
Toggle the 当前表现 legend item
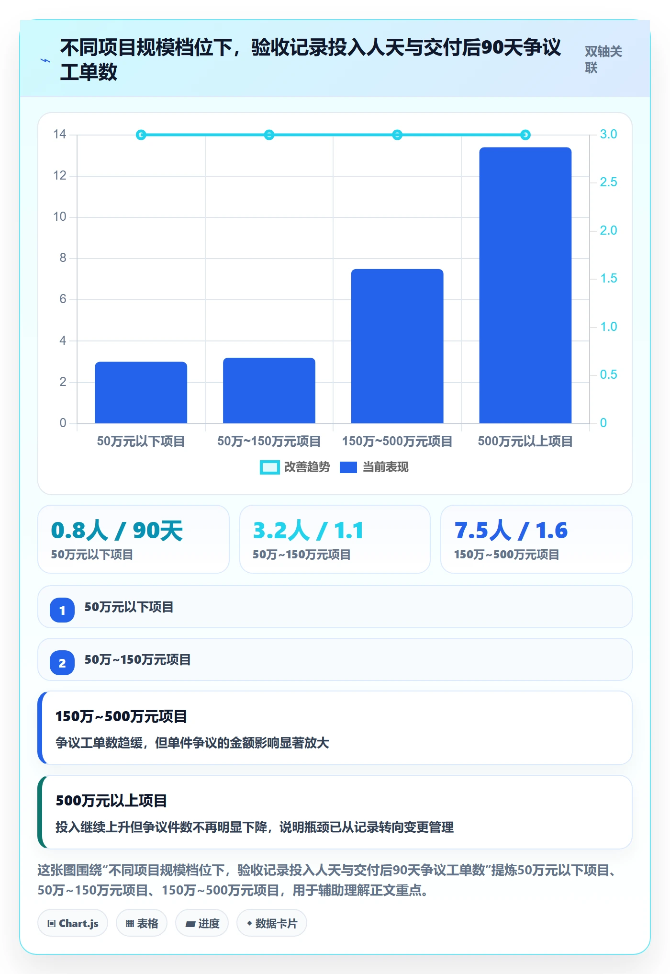tap(374, 467)
